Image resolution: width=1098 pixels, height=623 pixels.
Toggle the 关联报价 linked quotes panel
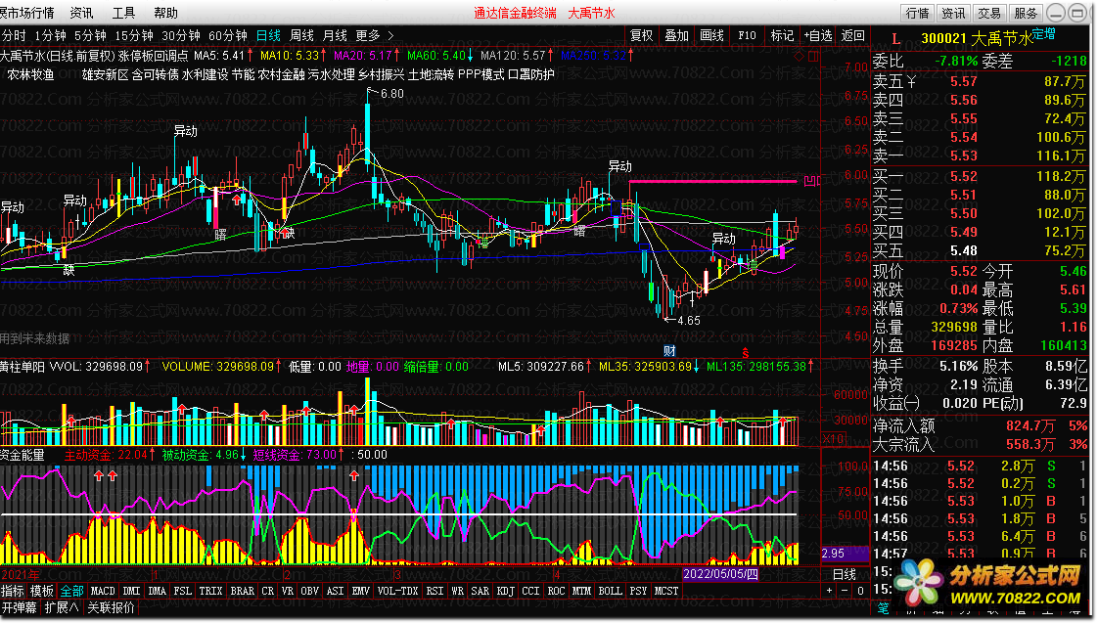pyautogui.click(x=111, y=607)
